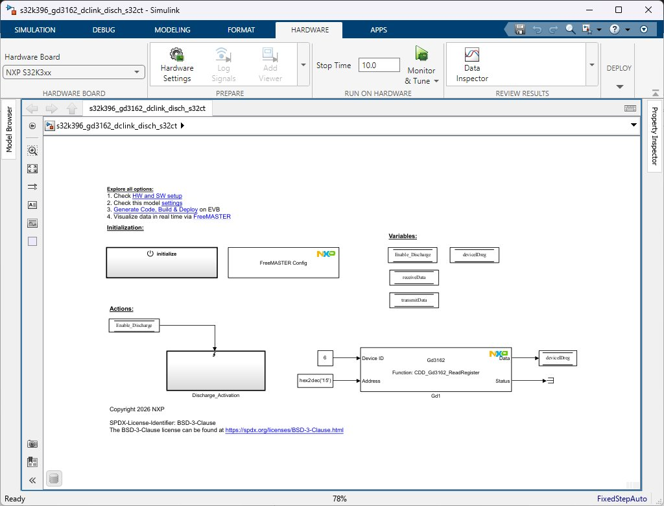The width and height of the screenshot is (664, 506).
Task: Open the Data Inspector
Action: click(x=472, y=65)
